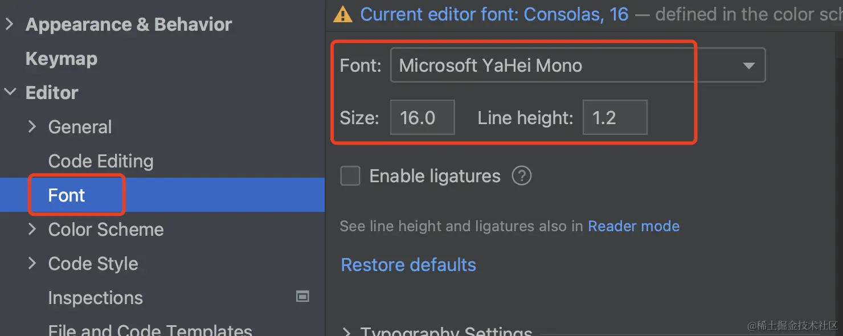Click the Inspections scope indicator icon
The image size is (843, 336).
pyautogui.click(x=302, y=297)
